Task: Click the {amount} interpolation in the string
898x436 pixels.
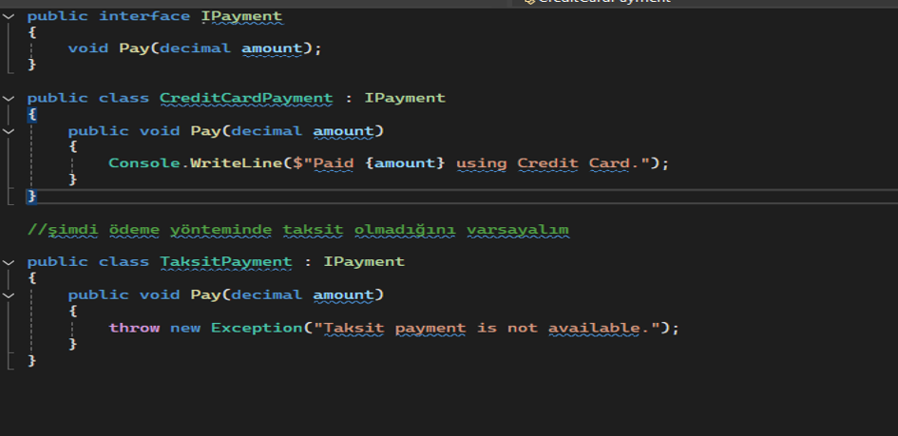Action: (x=405, y=163)
